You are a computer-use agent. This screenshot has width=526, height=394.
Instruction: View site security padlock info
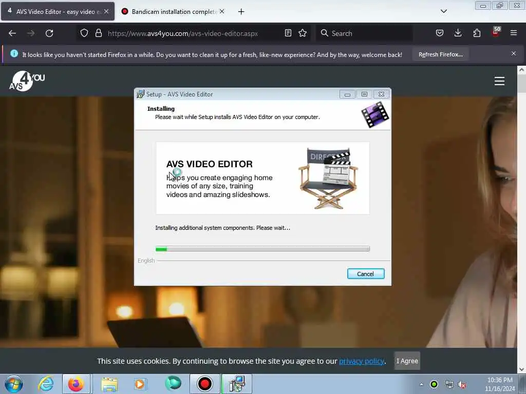coord(98,33)
